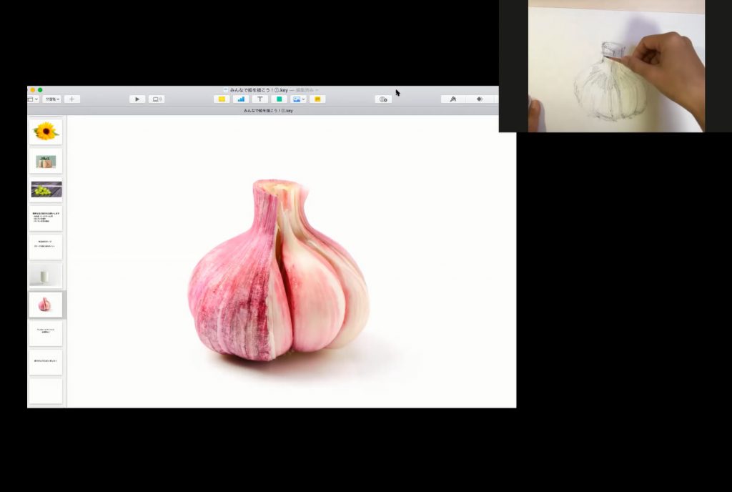Image resolution: width=732 pixels, height=492 pixels.
Task: Select the green grapes slide thumbnail
Action: tap(46, 190)
